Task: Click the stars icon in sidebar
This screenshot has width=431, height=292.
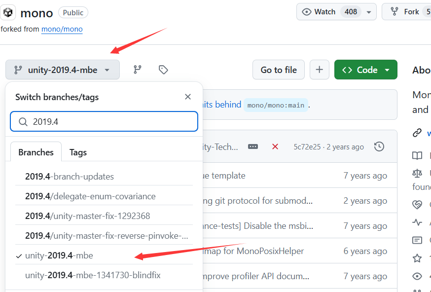Action: (417, 258)
